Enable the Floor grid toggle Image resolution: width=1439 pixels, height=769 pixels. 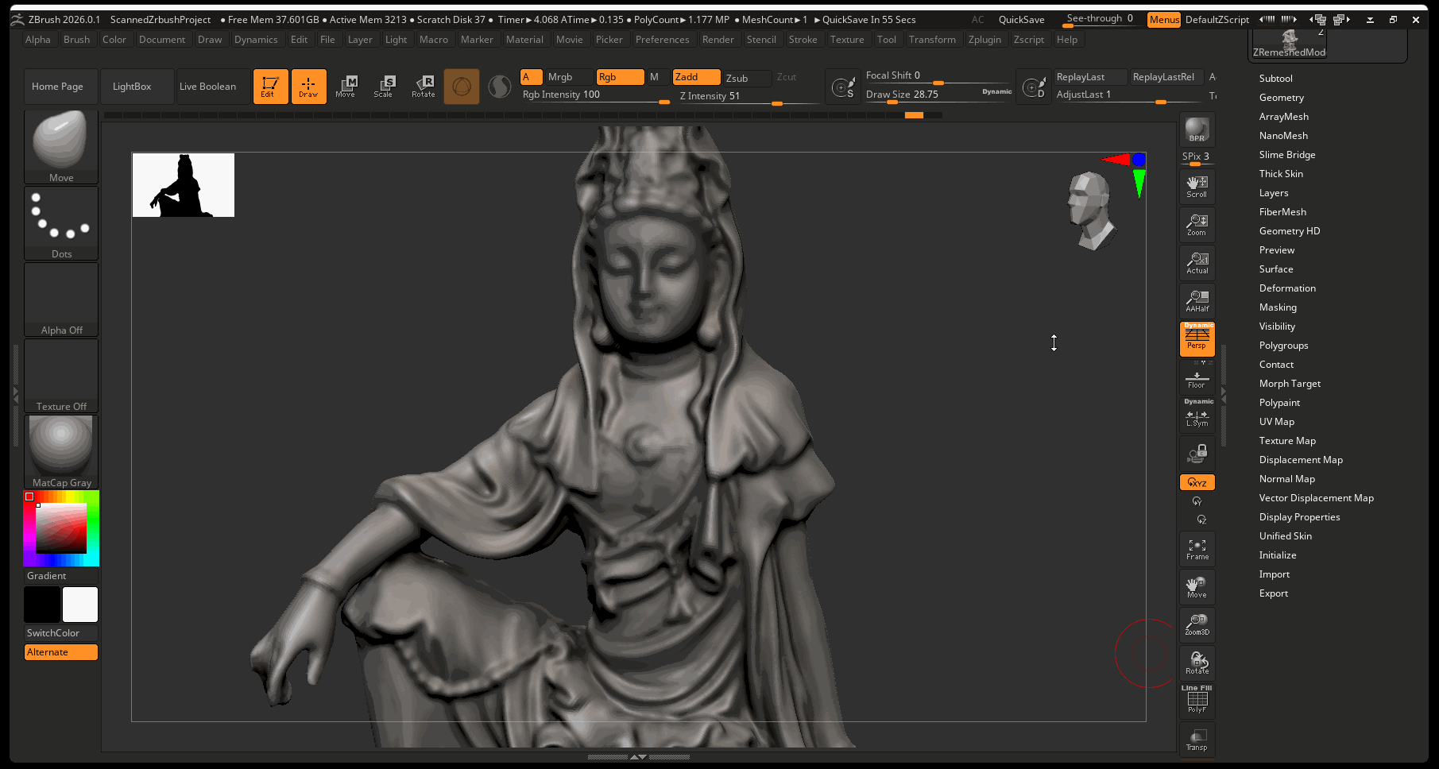[1197, 379]
